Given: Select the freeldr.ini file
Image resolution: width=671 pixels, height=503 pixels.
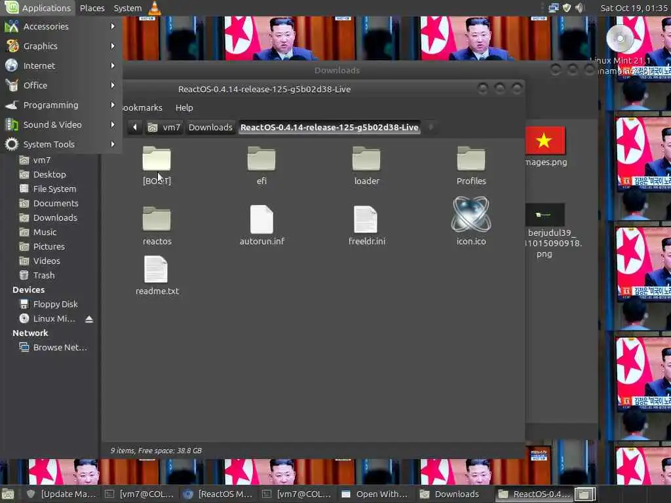Looking at the screenshot, I should click(x=367, y=225).
